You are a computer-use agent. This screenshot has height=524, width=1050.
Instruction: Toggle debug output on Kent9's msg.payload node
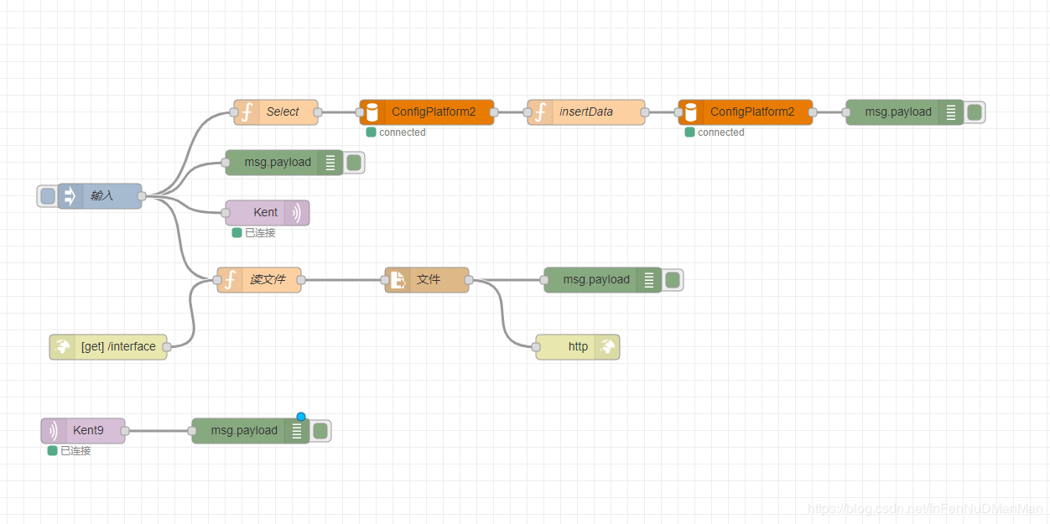coord(320,430)
